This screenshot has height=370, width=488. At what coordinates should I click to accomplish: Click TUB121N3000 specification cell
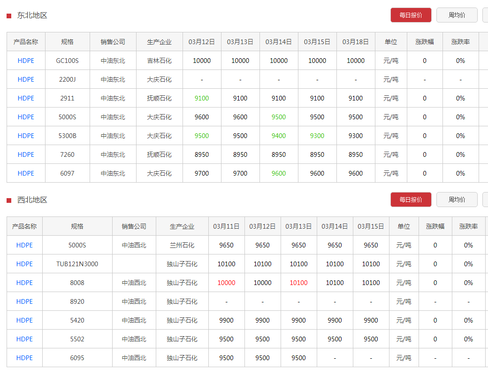pyautogui.click(x=77, y=264)
